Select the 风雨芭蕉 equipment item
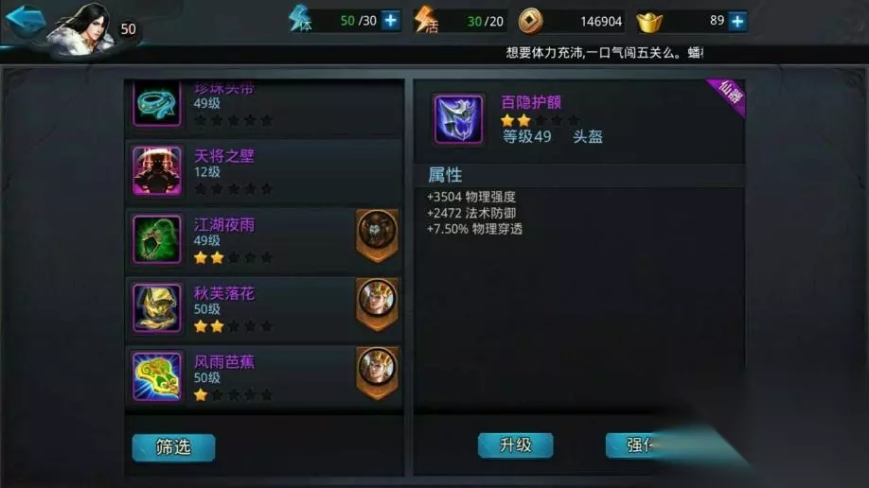The height and width of the screenshot is (488, 869). [x=265, y=377]
